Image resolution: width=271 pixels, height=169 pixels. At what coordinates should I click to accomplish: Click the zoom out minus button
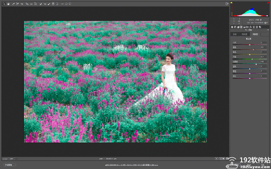[x=4, y=159]
